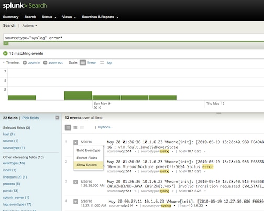264x211 pixels.
Task: Select the log scale icon
Action: (x=102, y=62)
